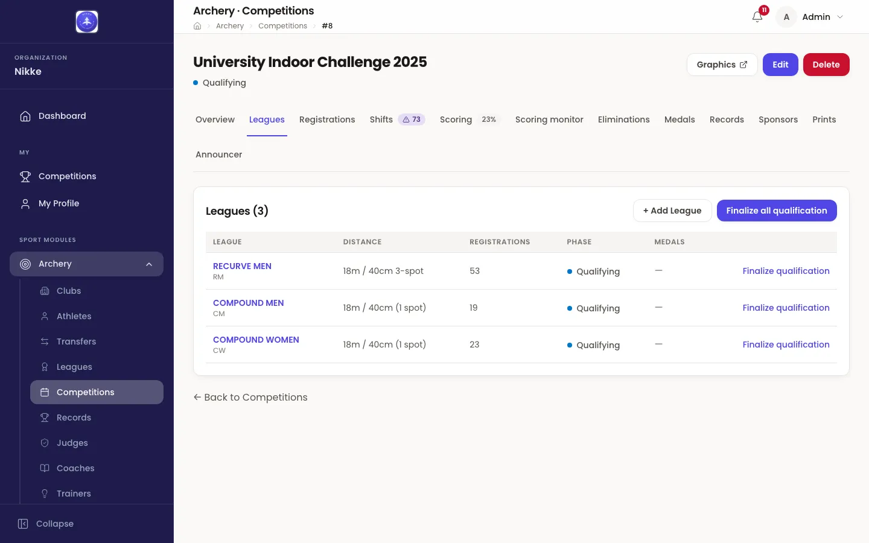The image size is (869, 543).
Task: Click the home breadcrumb icon
Action: (197, 26)
